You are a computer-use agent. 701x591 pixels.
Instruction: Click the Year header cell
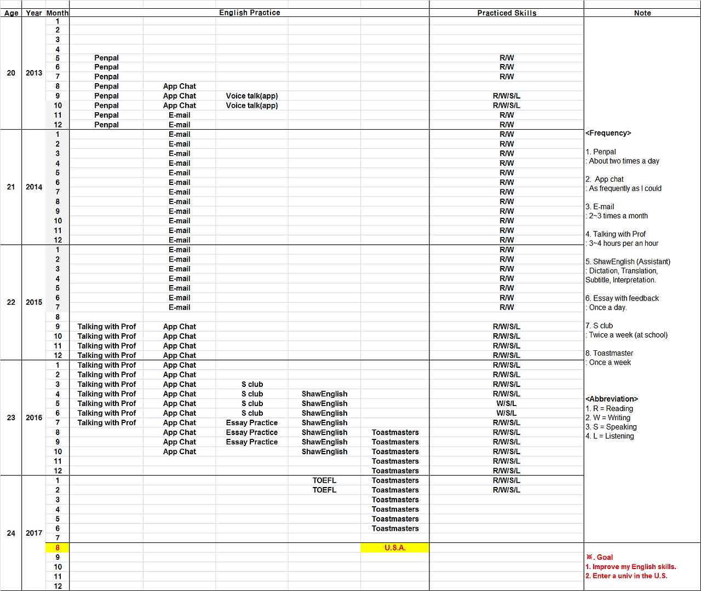(x=34, y=13)
